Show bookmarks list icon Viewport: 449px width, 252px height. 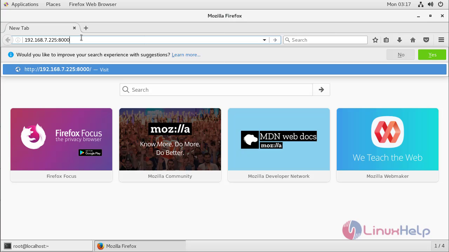(386, 40)
